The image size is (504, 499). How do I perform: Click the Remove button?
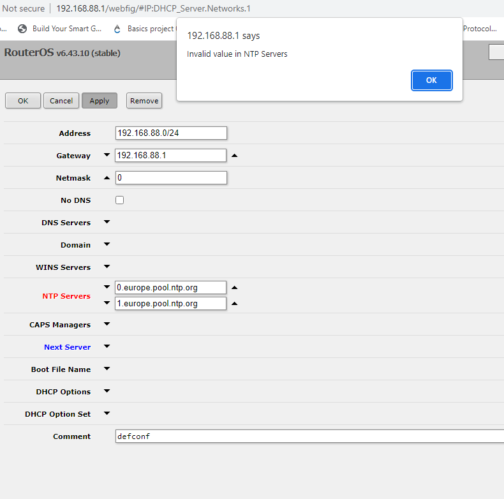[x=144, y=101]
